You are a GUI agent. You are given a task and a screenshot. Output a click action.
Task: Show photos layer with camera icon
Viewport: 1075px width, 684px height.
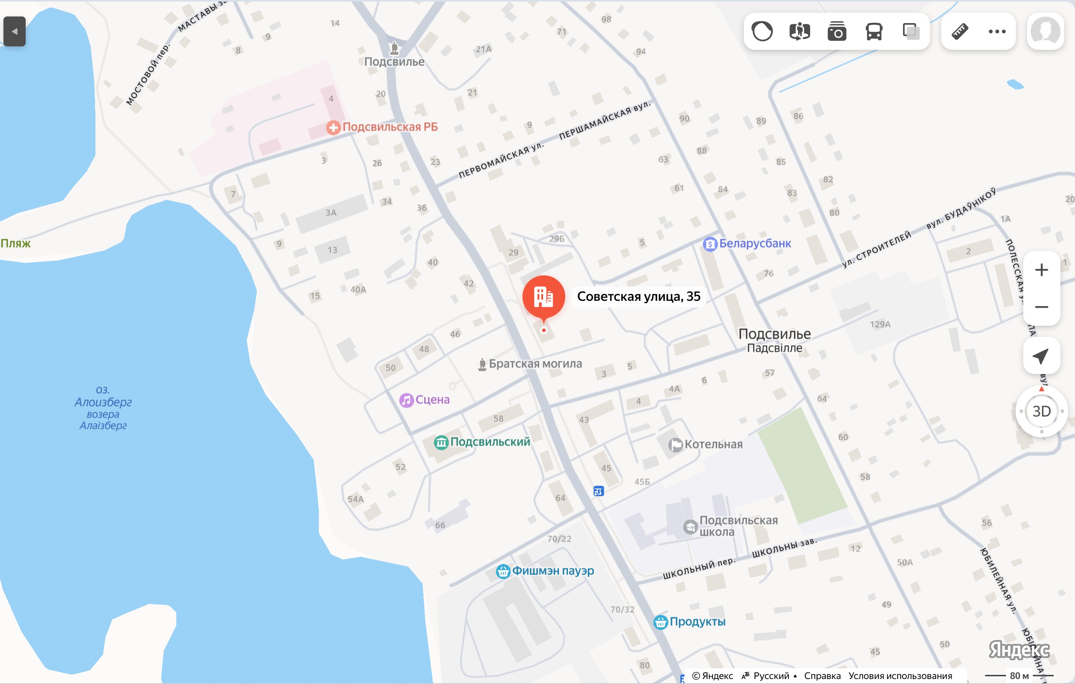tap(837, 31)
